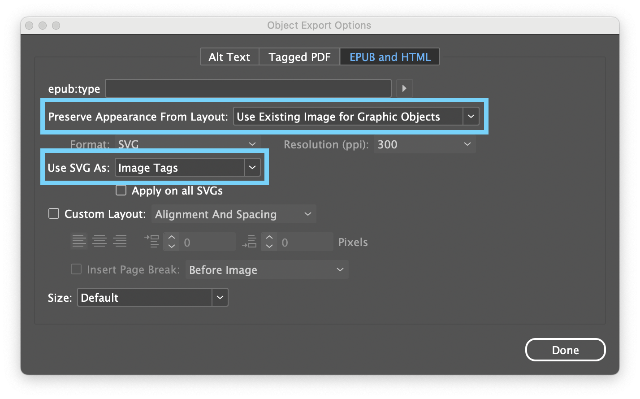
Task: Switch to the Alt Text tab
Action: coord(229,57)
